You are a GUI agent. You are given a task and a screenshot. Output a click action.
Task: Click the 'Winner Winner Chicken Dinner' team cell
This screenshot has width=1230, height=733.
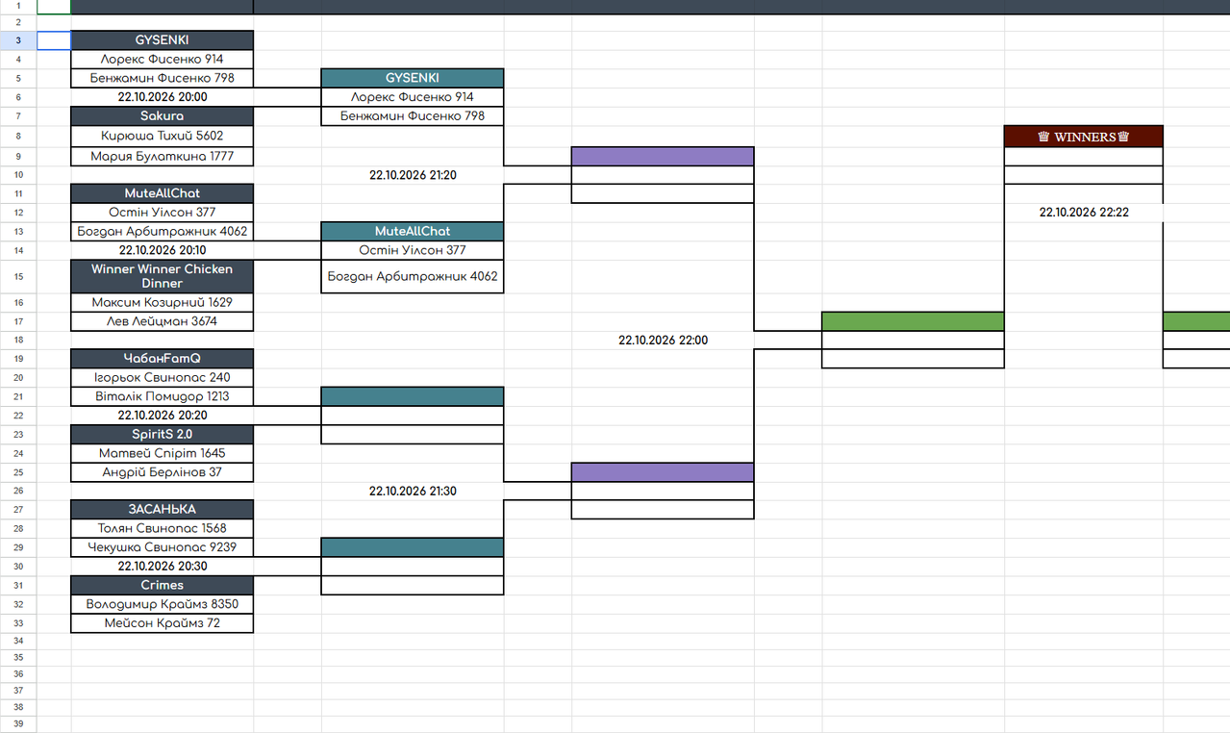(x=163, y=276)
